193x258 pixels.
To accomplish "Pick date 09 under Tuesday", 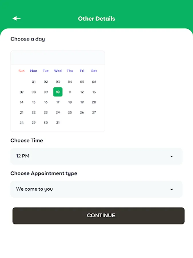I will (46, 92).
